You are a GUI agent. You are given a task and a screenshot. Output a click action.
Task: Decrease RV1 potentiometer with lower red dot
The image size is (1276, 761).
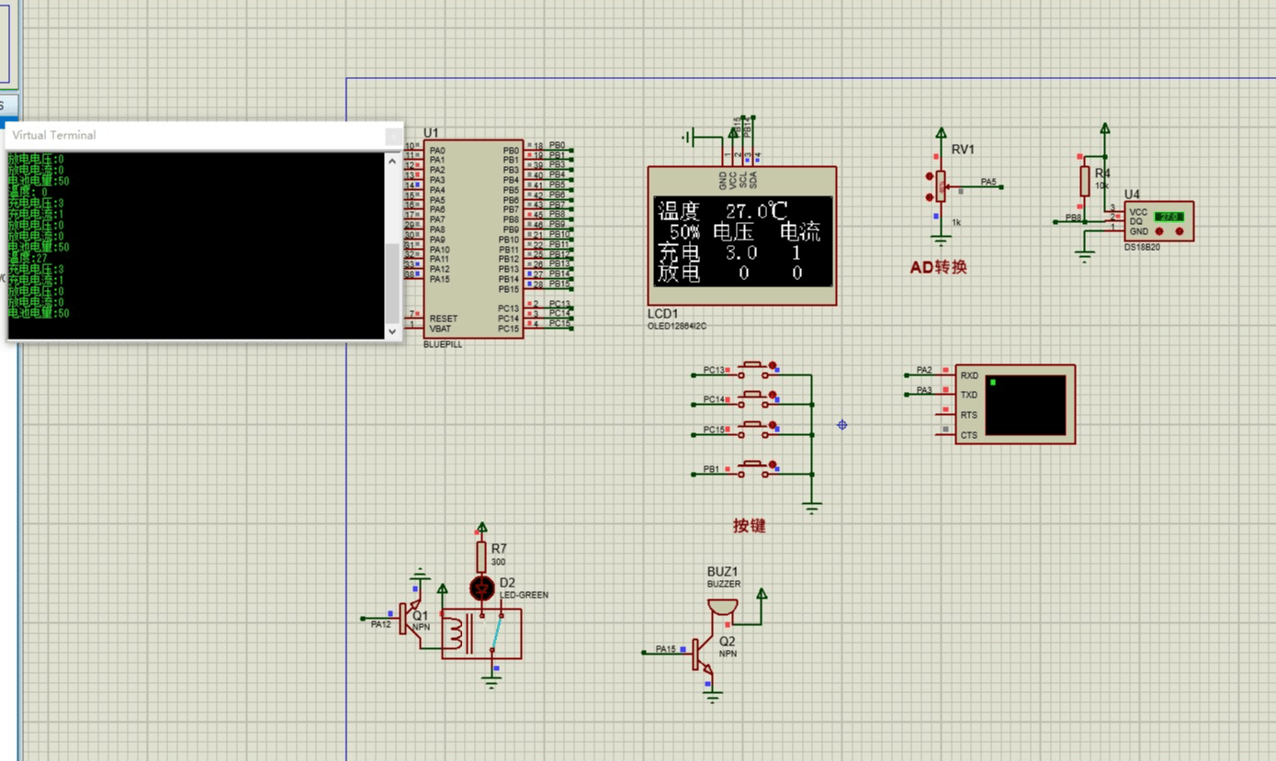click(930, 196)
